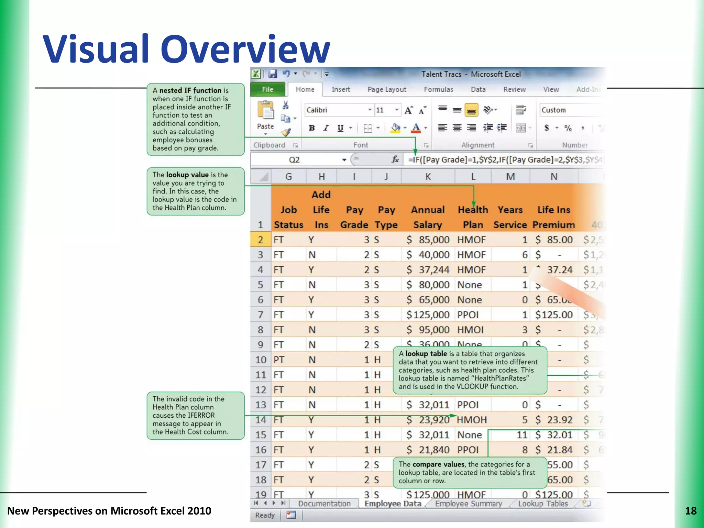This screenshot has height=528, width=704.
Task: Click the Shrink Font icon
Action: [422, 110]
